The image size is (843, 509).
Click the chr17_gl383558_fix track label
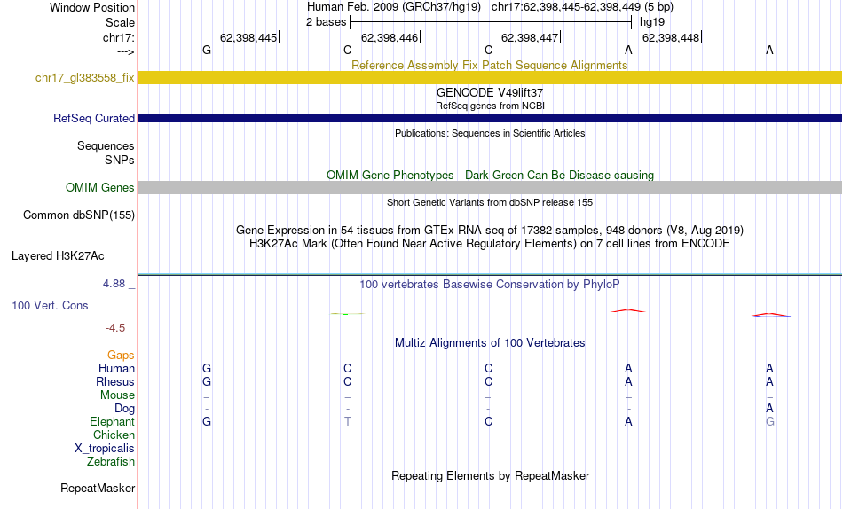[85, 78]
